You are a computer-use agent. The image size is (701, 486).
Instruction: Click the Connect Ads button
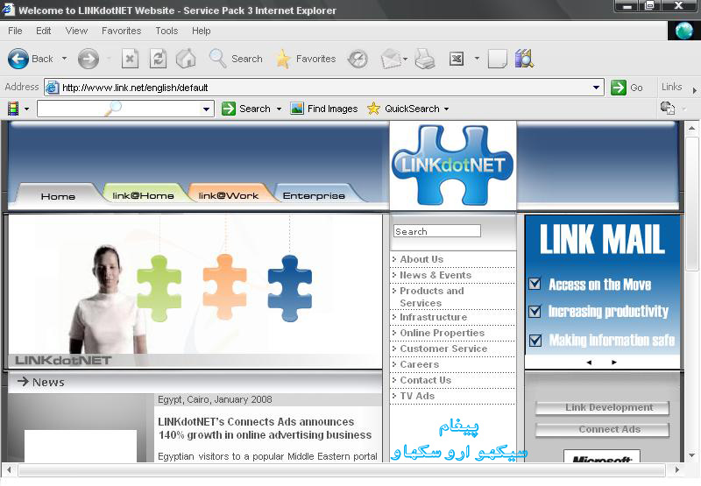pyautogui.click(x=602, y=429)
